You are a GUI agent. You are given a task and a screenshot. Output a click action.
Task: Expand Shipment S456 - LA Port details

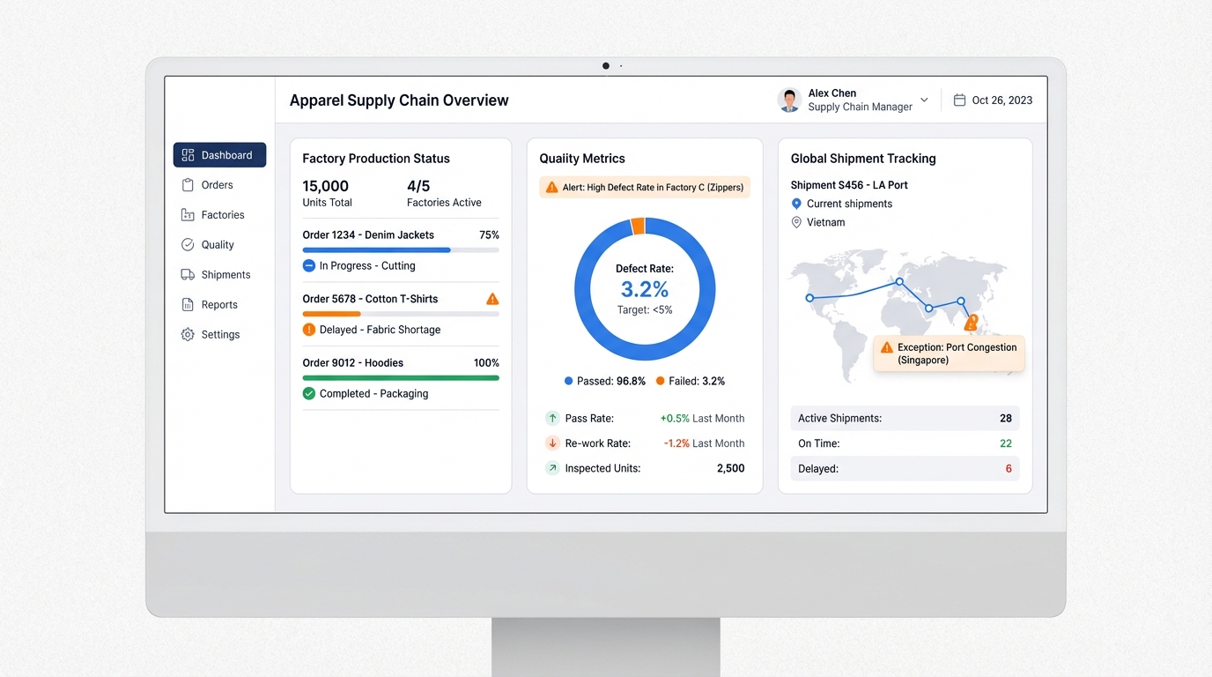pos(848,185)
